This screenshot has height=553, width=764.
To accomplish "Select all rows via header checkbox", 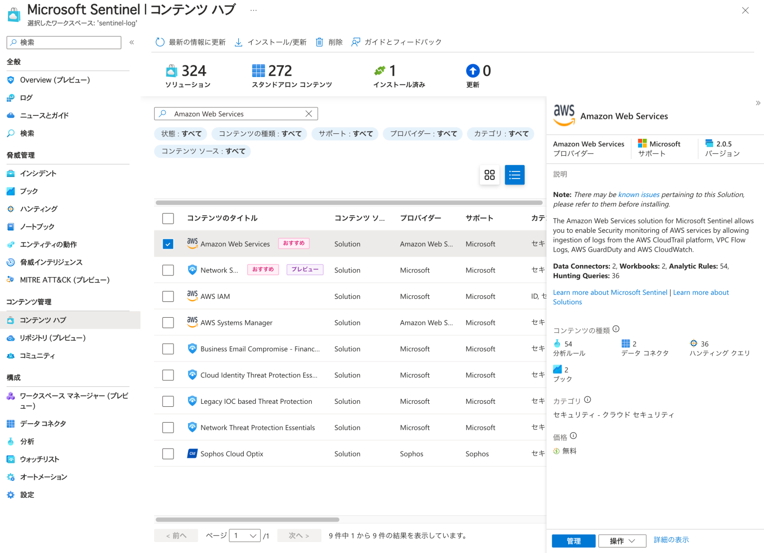I will [x=168, y=218].
